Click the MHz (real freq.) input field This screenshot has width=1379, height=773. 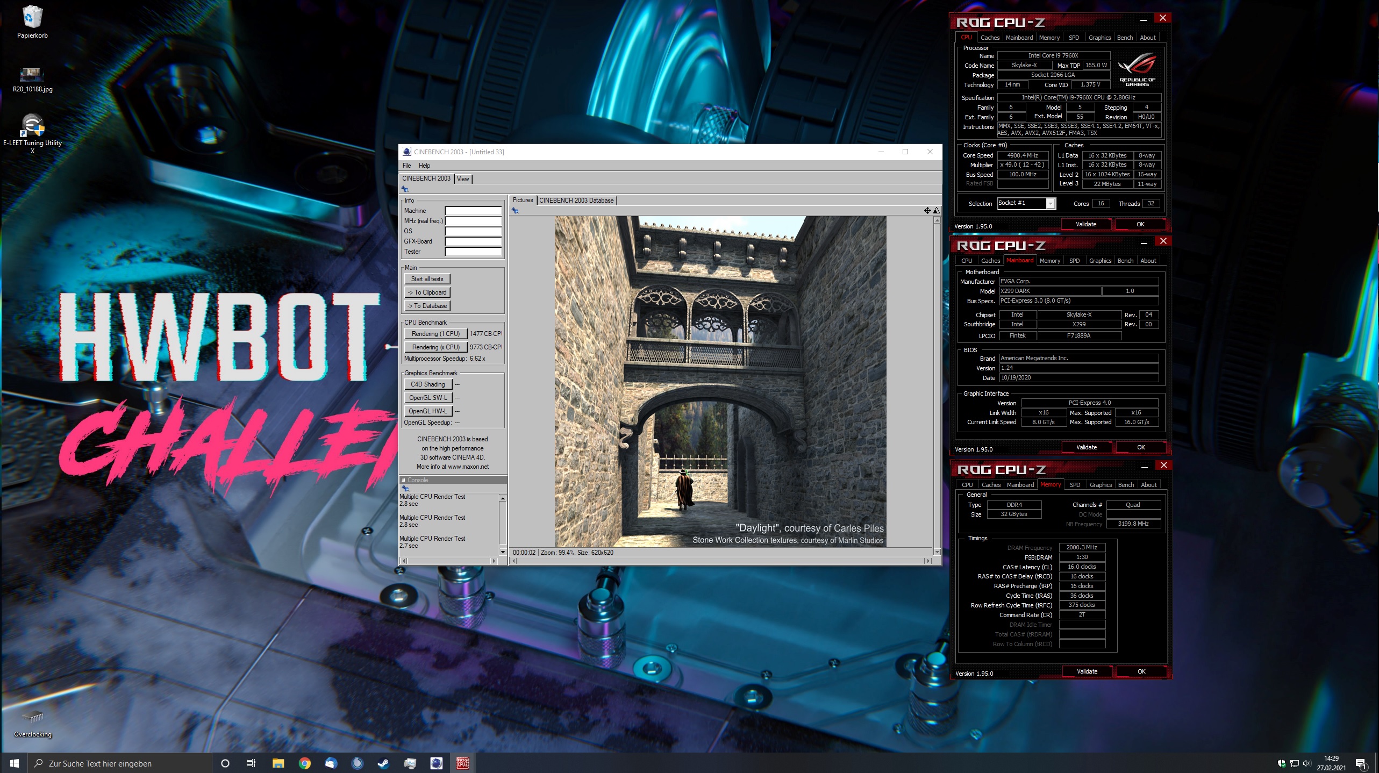(473, 221)
